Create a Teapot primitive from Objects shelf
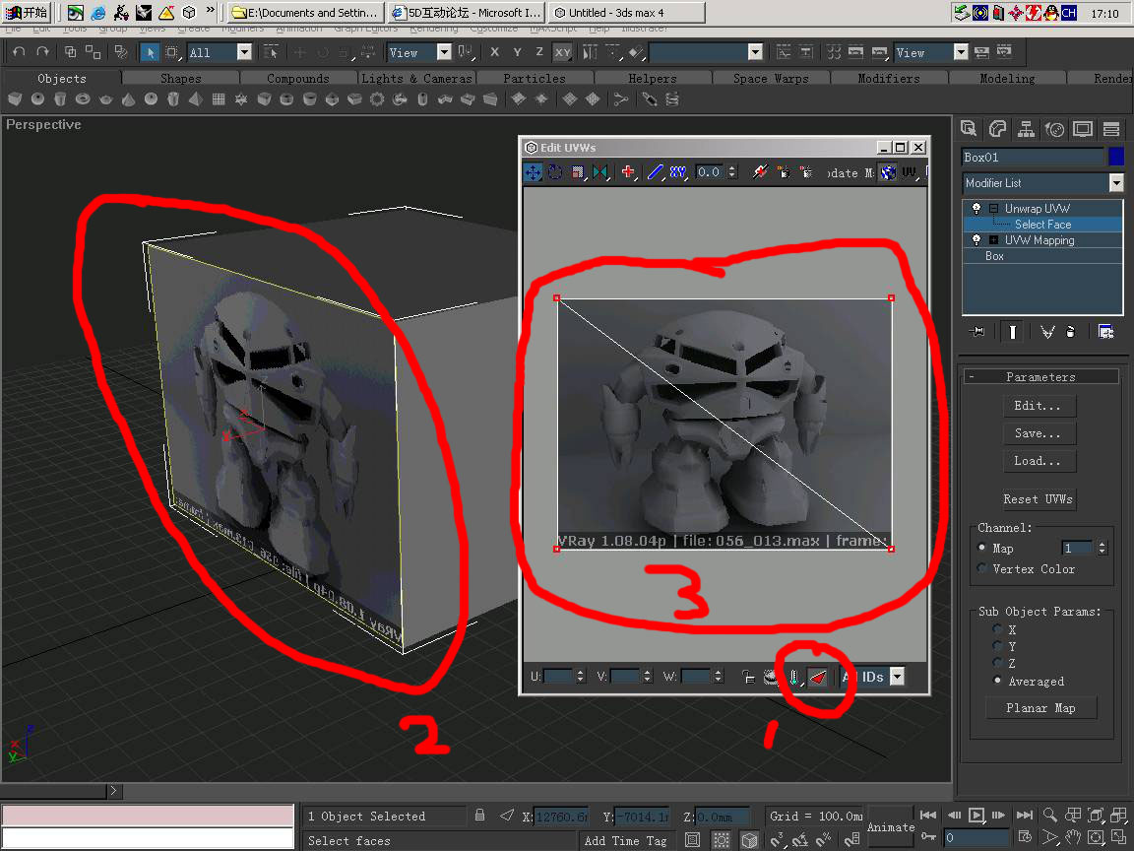 (105, 99)
